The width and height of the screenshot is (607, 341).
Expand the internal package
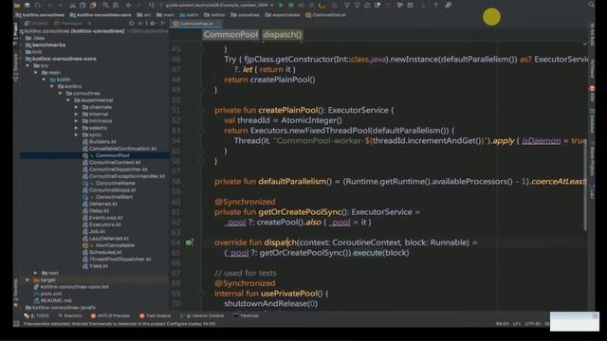point(76,114)
